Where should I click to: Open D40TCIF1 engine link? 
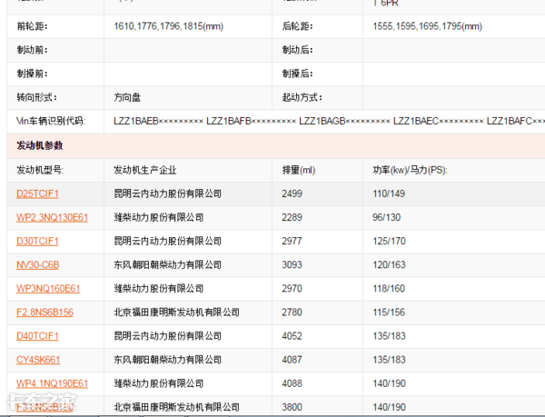click(x=37, y=336)
